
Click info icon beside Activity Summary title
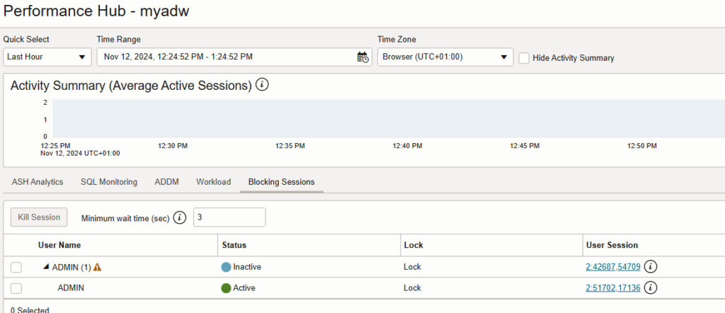point(263,85)
